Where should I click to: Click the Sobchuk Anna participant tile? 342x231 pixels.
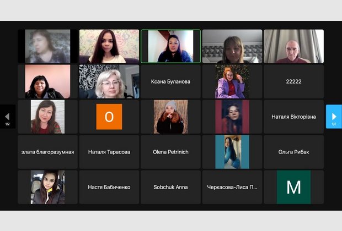pos(170,187)
